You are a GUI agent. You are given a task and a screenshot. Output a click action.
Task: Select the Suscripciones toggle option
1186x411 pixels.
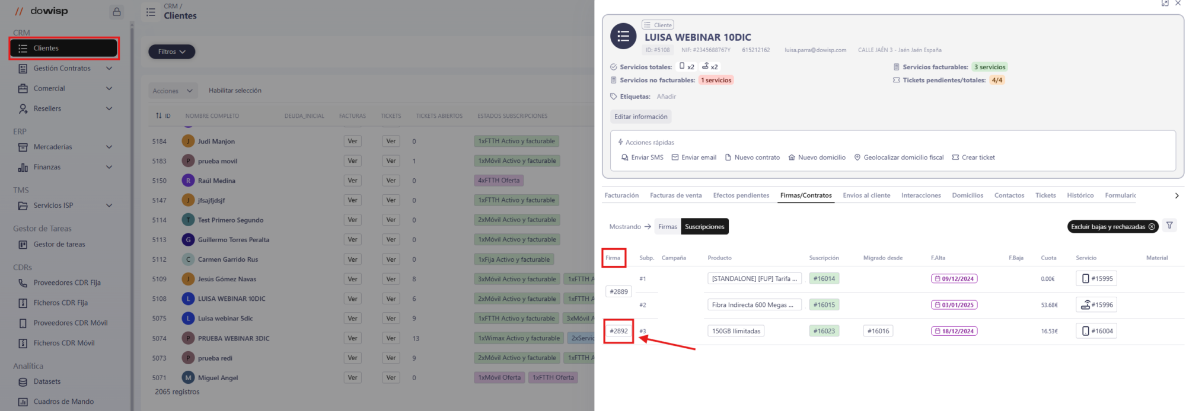click(x=704, y=227)
